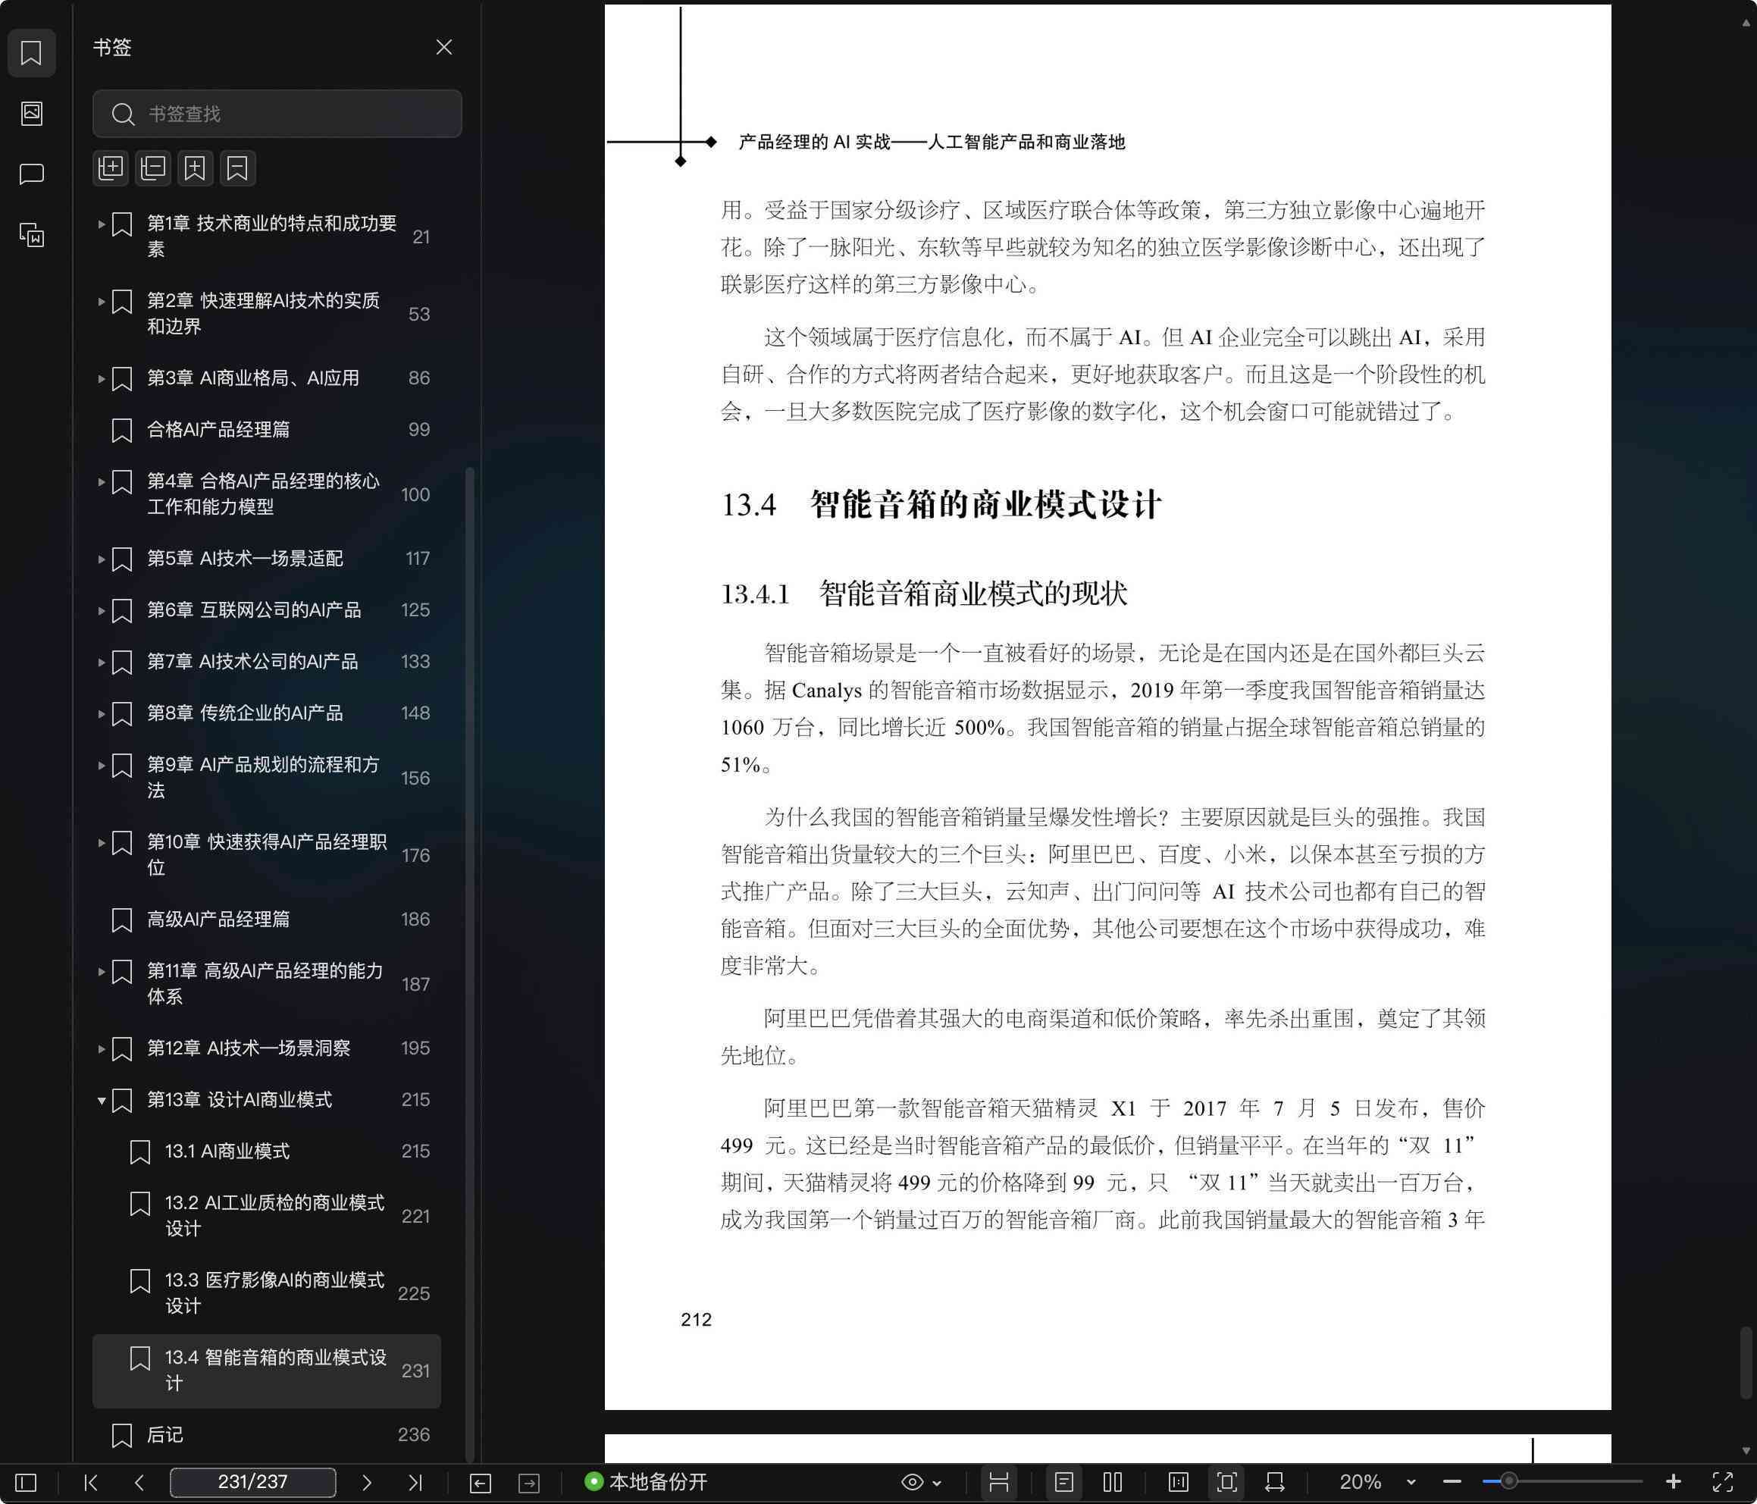Jump to the last page

415,1482
